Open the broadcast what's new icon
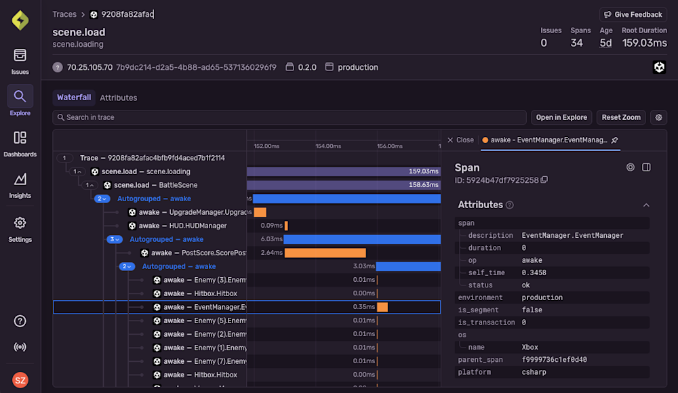 point(20,347)
